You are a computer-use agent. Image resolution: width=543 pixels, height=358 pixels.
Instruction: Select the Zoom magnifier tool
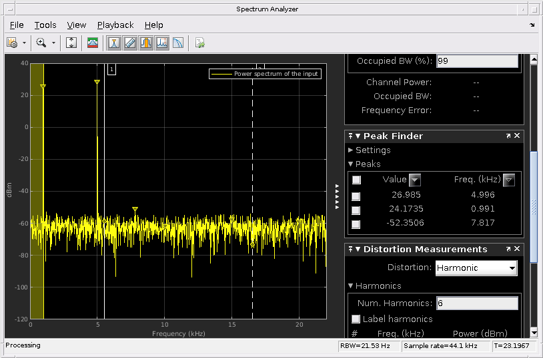(x=41, y=43)
